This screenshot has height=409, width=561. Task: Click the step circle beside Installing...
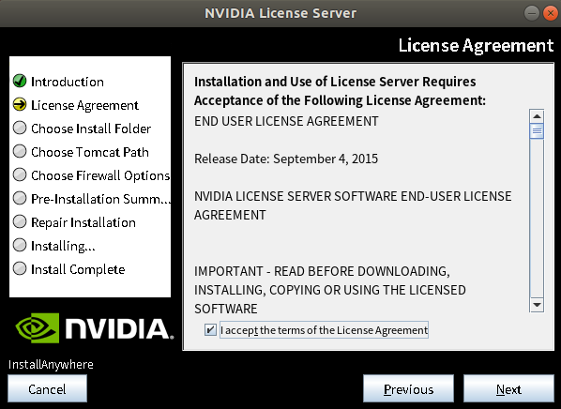pyautogui.click(x=20, y=245)
